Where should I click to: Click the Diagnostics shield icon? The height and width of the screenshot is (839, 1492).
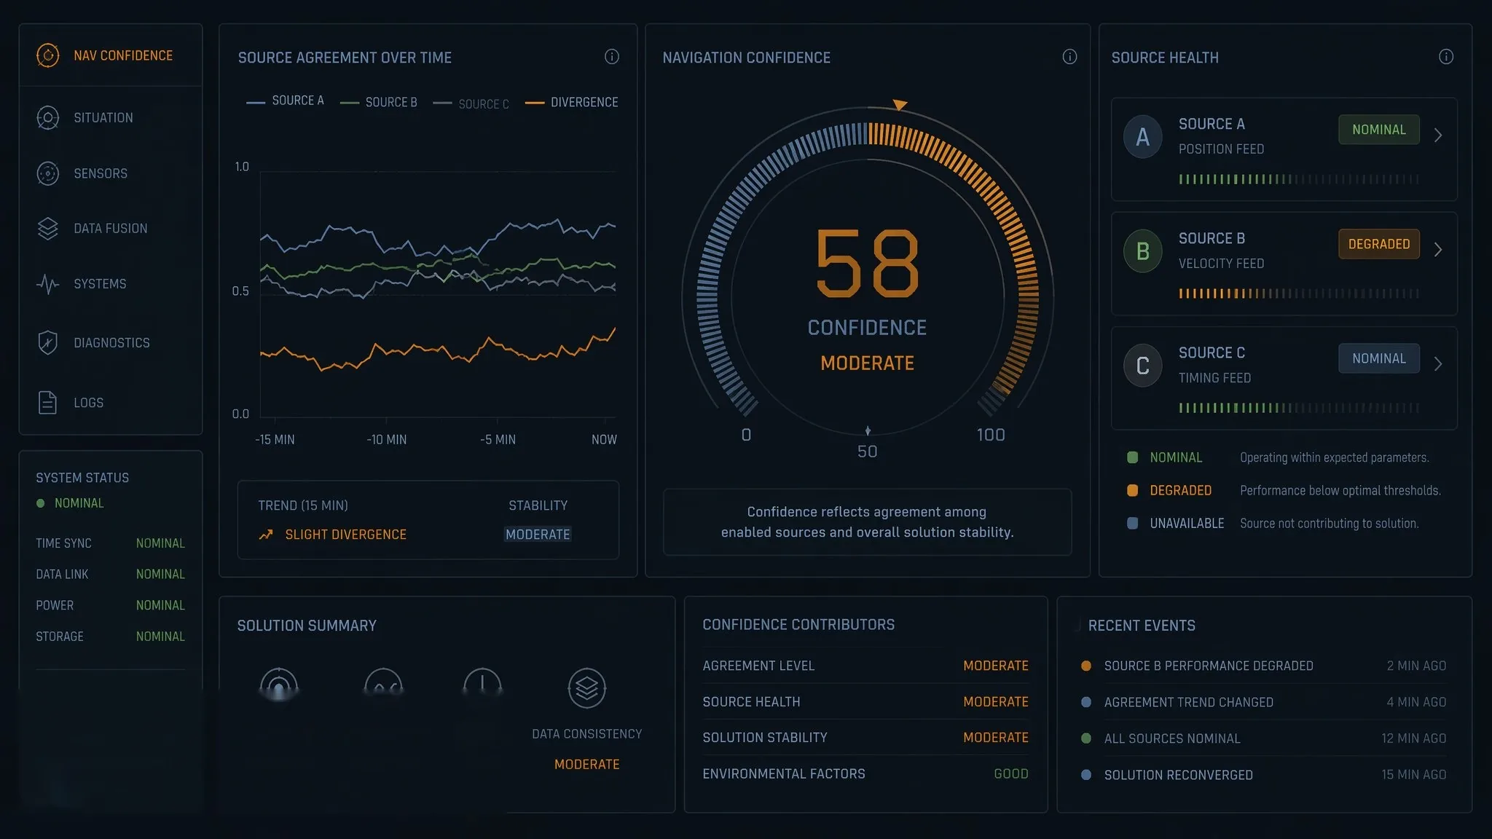click(47, 342)
